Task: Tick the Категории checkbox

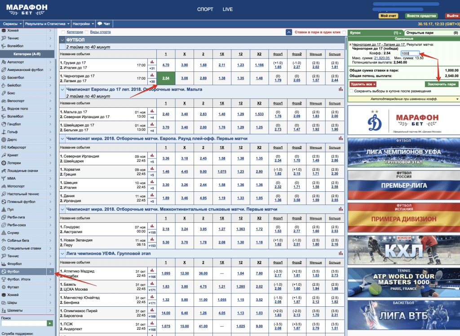Action: click(63, 32)
